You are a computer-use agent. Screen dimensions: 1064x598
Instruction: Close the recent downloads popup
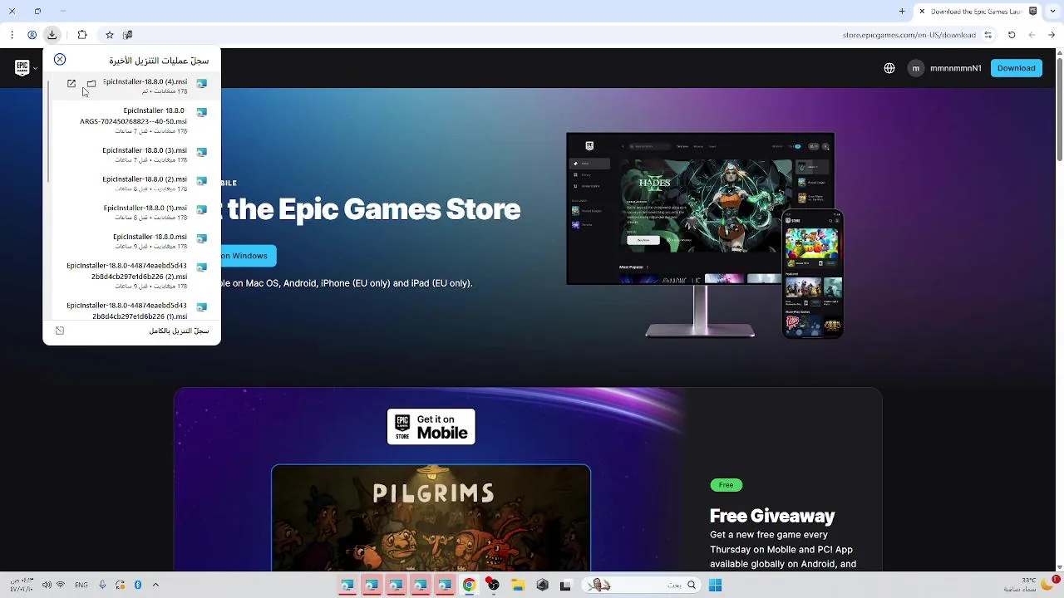point(60,59)
